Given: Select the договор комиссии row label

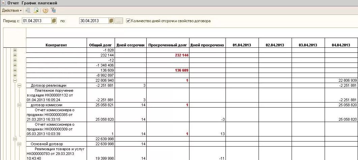Looking at the screenshot, I should [47, 105].
